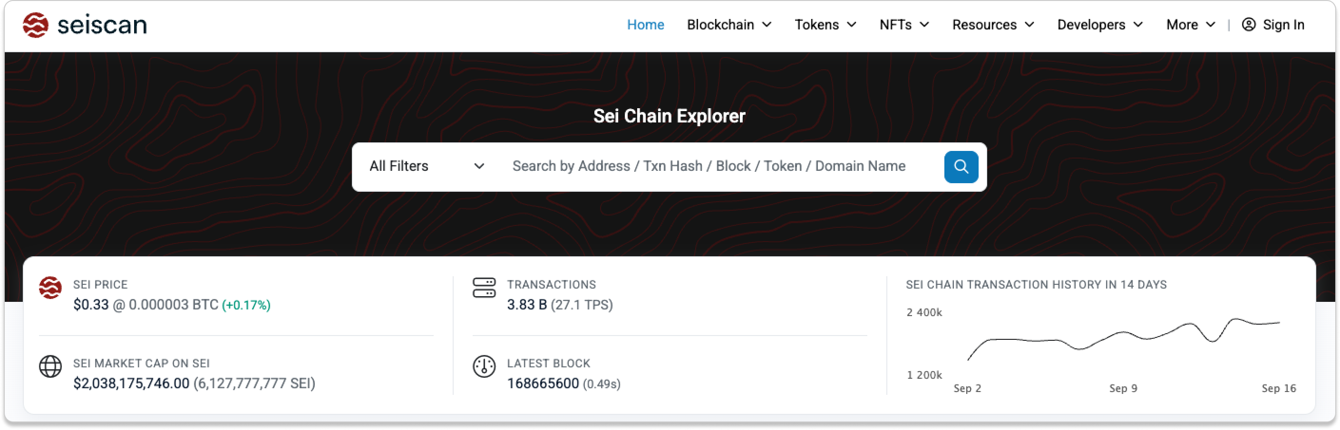
Task: Click the globe icon beside market cap
Action: [x=50, y=367]
